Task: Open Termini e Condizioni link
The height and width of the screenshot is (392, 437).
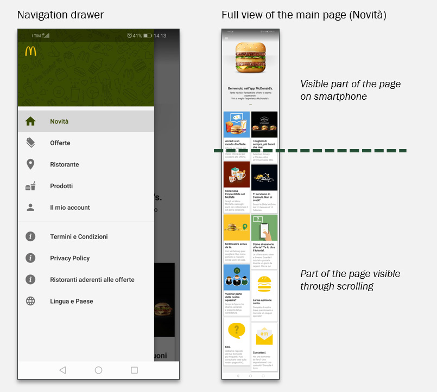Action: [x=79, y=236]
